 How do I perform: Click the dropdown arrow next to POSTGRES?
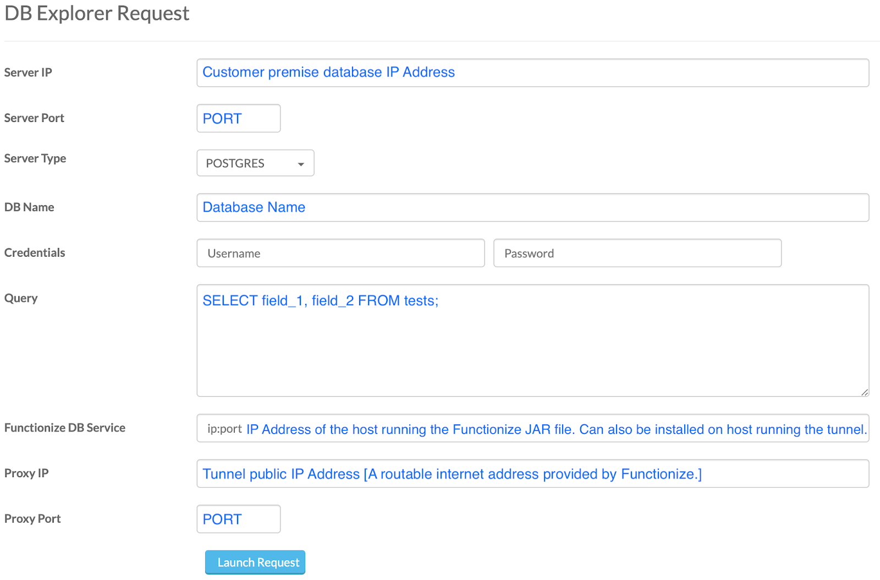301,164
